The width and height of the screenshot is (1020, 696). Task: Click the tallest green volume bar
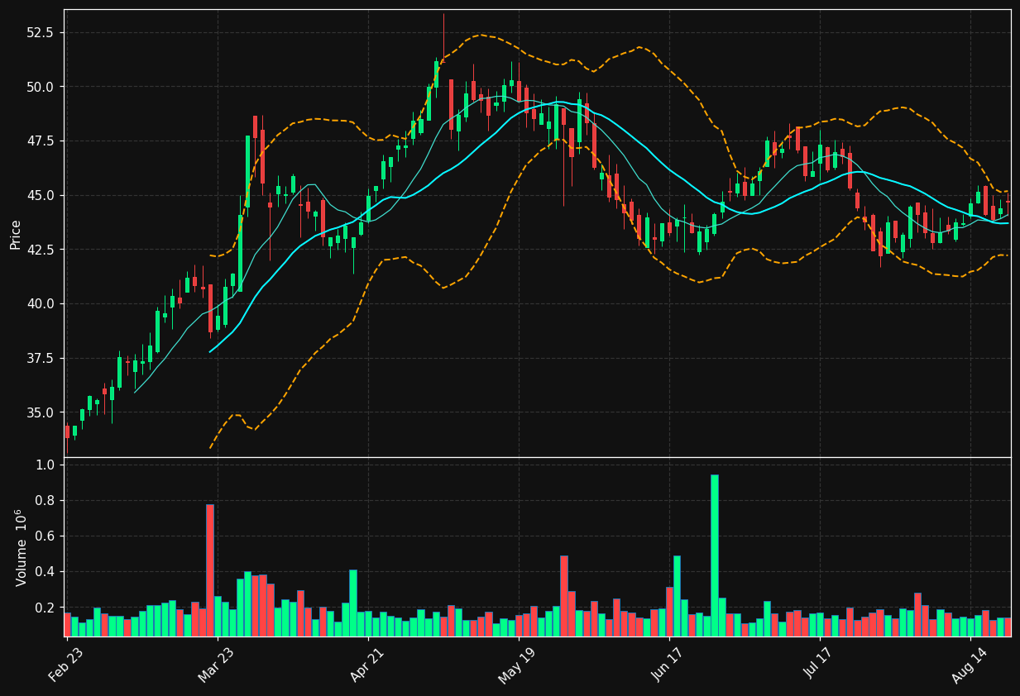point(715,555)
